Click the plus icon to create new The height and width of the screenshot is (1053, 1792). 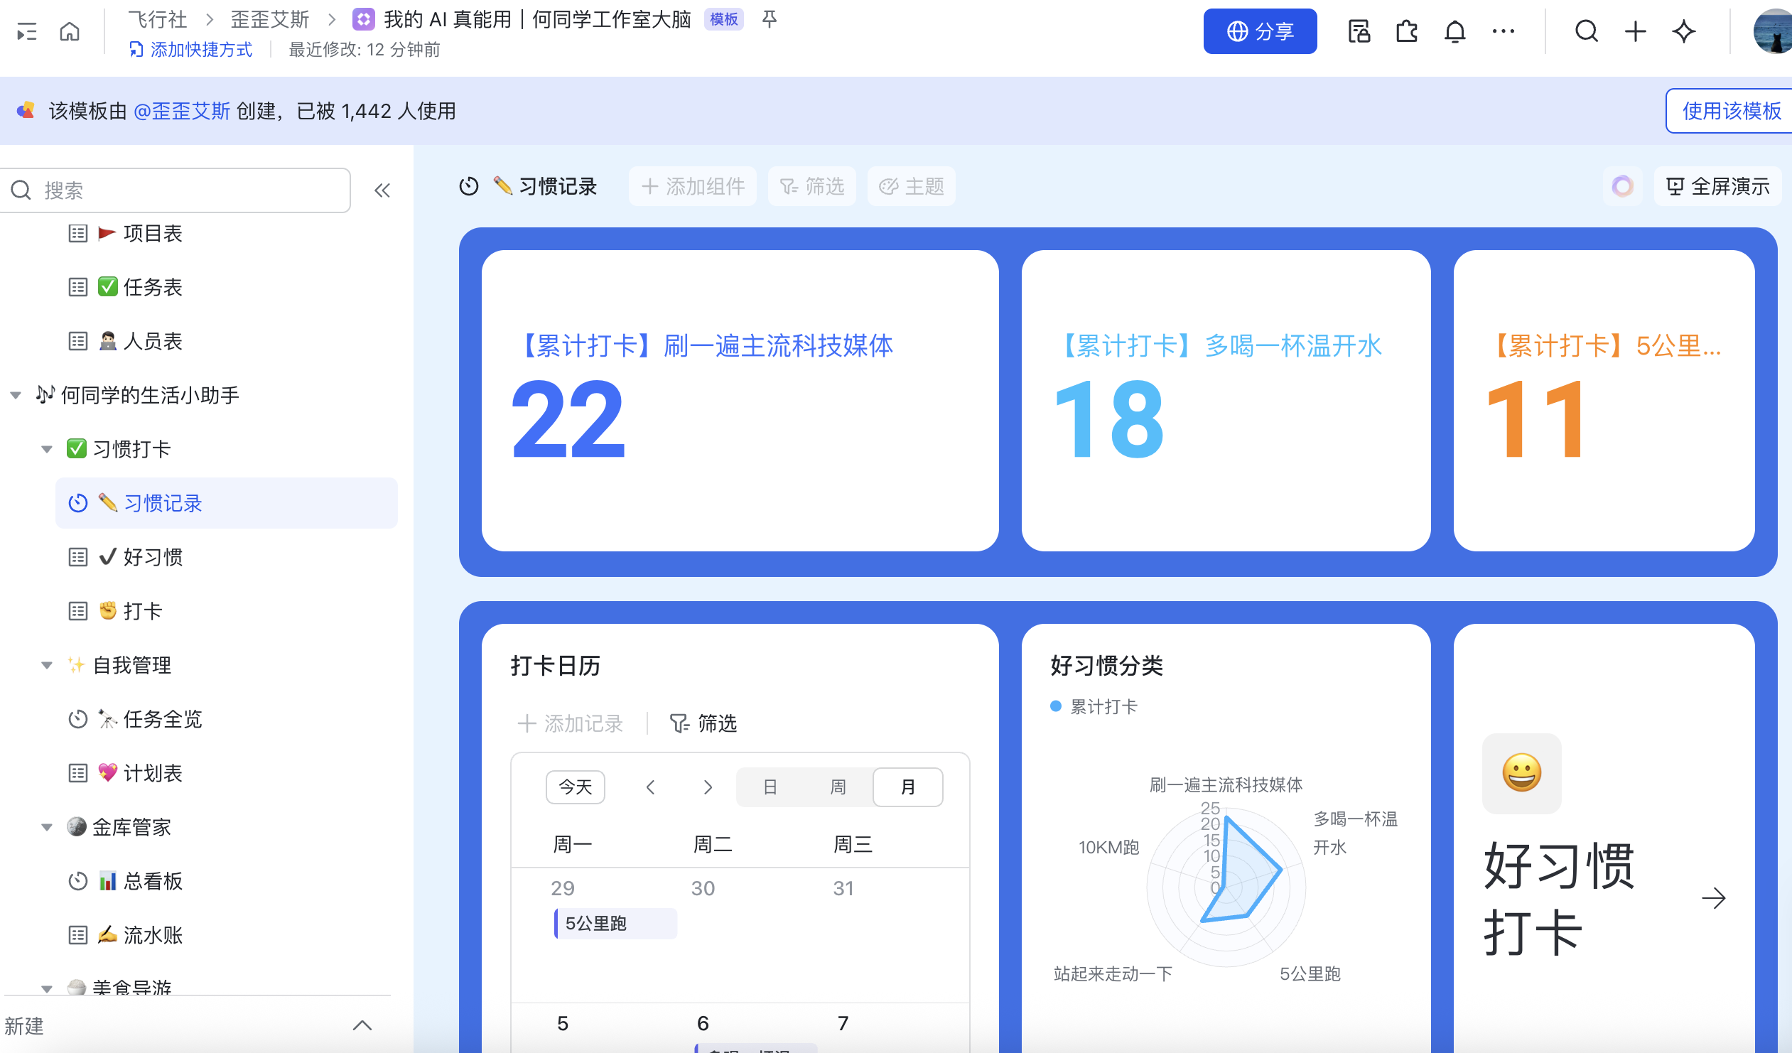1635,31
